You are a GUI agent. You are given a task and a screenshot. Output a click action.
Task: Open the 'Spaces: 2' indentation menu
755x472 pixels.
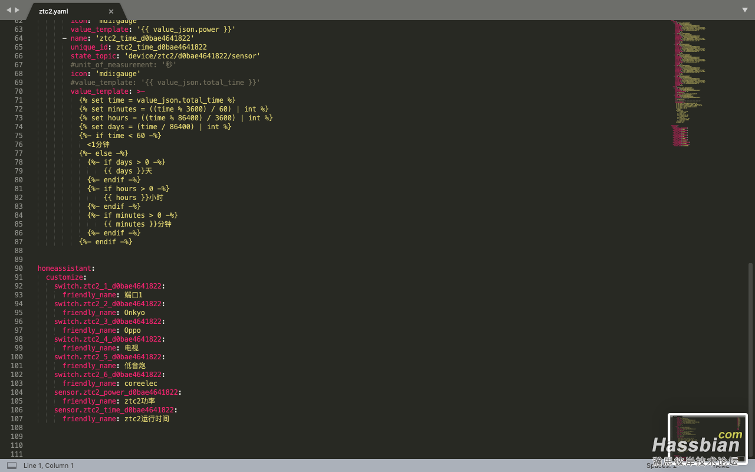pos(661,466)
